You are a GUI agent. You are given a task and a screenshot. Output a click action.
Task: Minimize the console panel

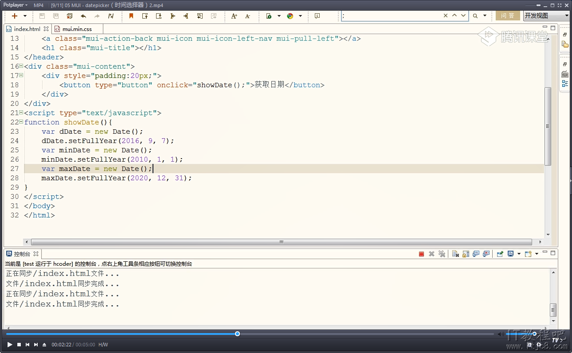(545, 253)
